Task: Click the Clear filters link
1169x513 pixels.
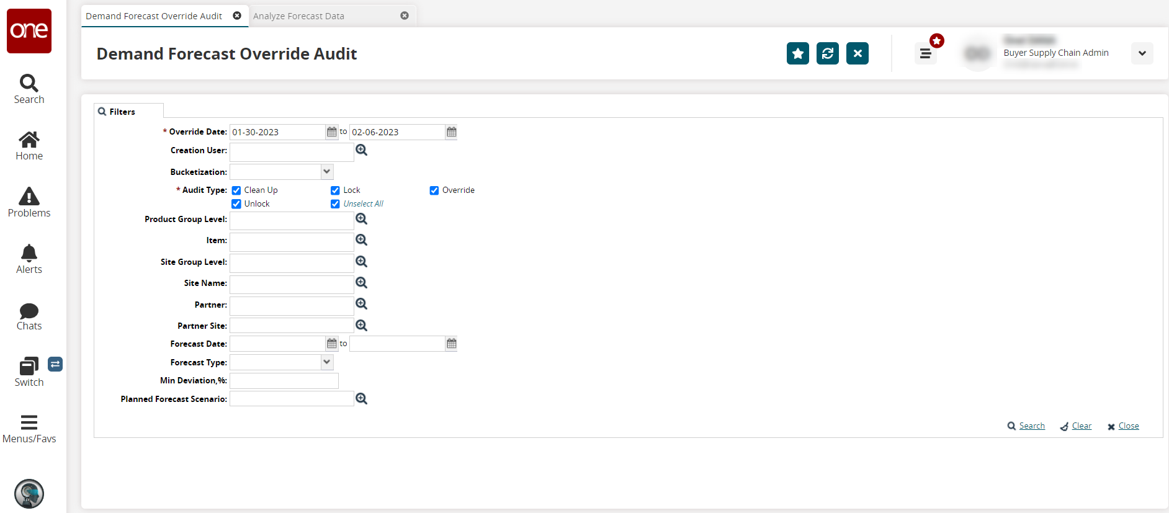Action: (x=1081, y=426)
